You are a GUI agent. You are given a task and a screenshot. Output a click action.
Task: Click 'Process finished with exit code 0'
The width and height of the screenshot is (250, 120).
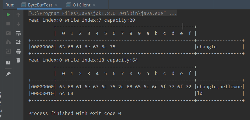click(75, 113)
